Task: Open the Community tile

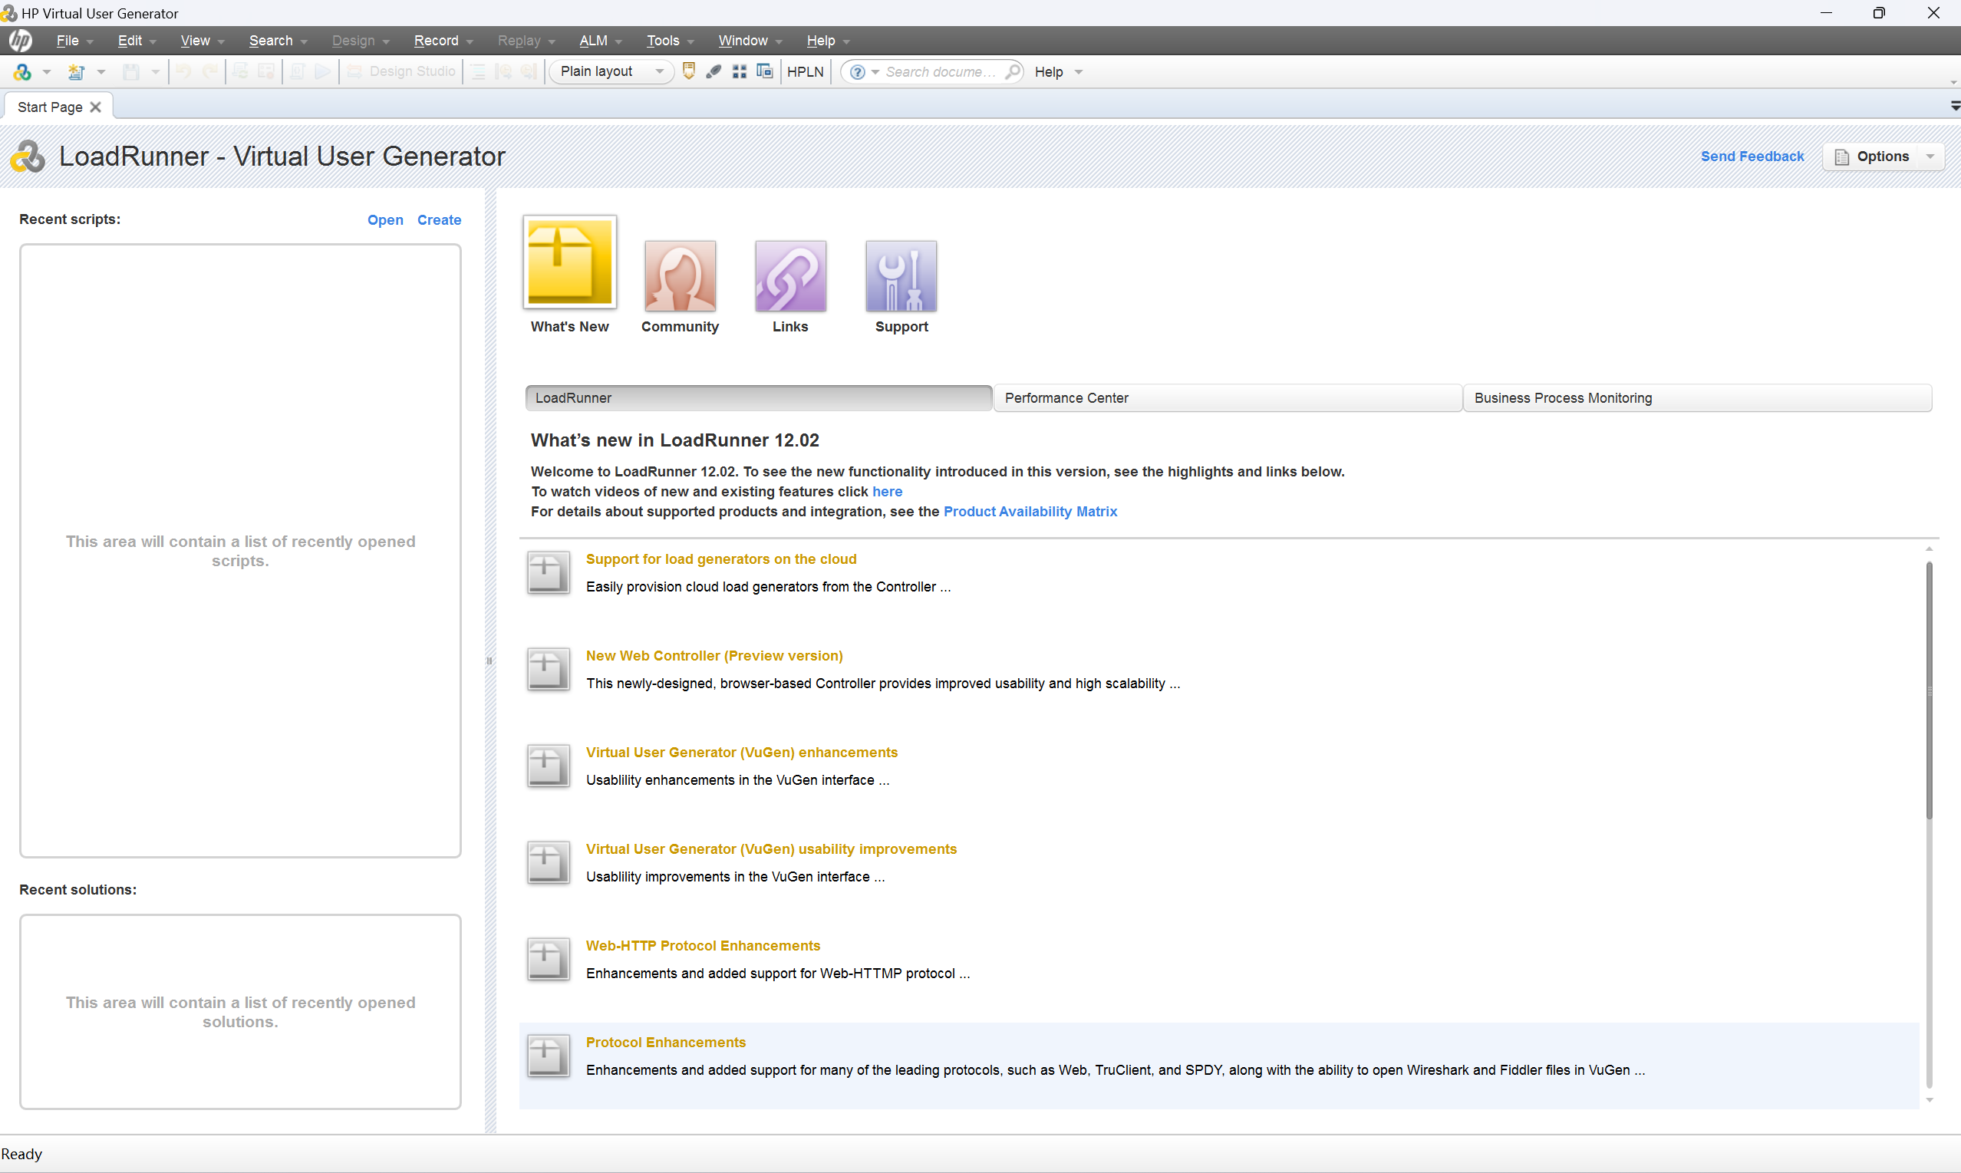Action: pos(680,276)
